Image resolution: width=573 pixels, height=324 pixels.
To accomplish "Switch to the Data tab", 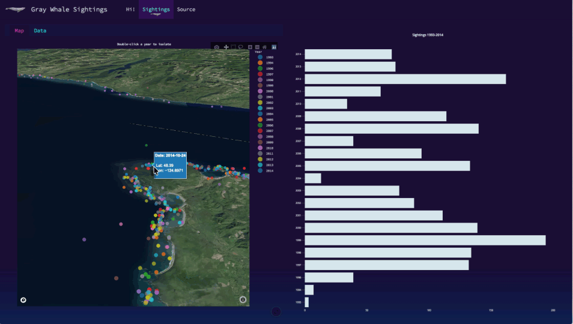I will click(40, 31).
